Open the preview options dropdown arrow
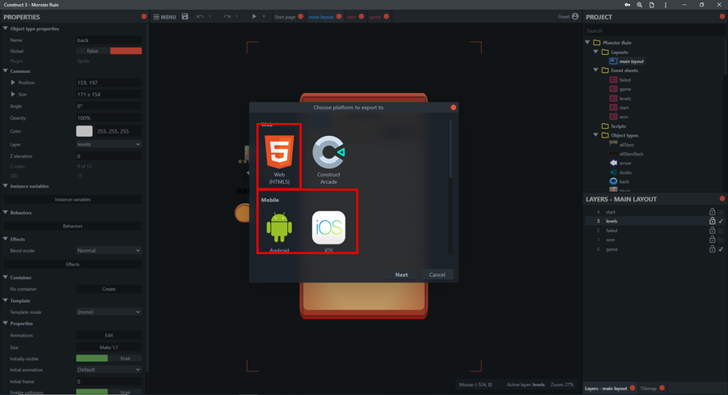 (264, 17)
